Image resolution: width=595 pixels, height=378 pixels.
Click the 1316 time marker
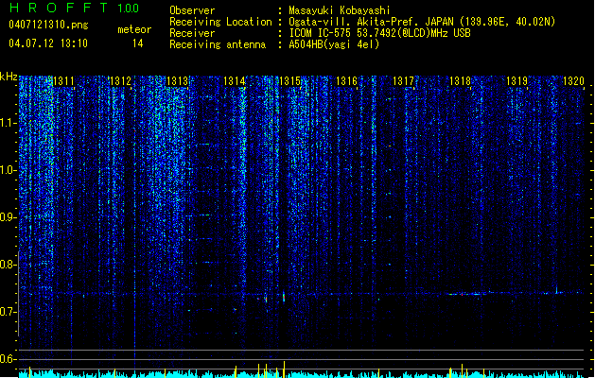click(347, 81)
